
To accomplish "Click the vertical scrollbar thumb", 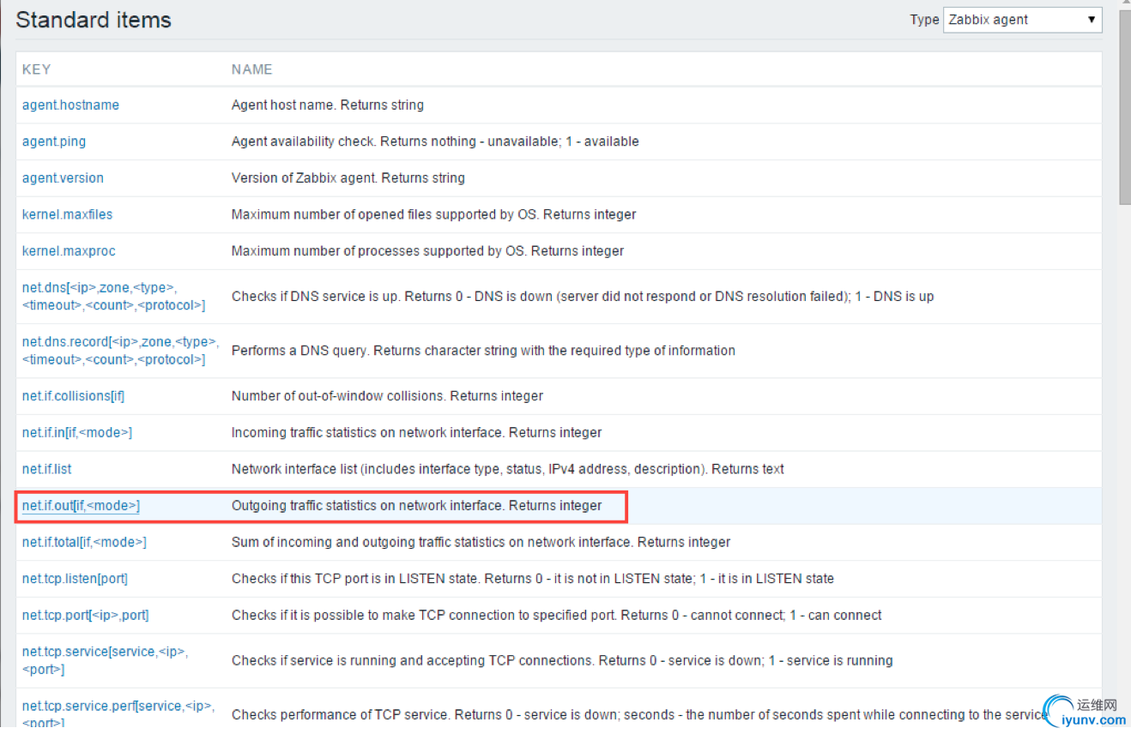I will click(x=1124, y=107).
